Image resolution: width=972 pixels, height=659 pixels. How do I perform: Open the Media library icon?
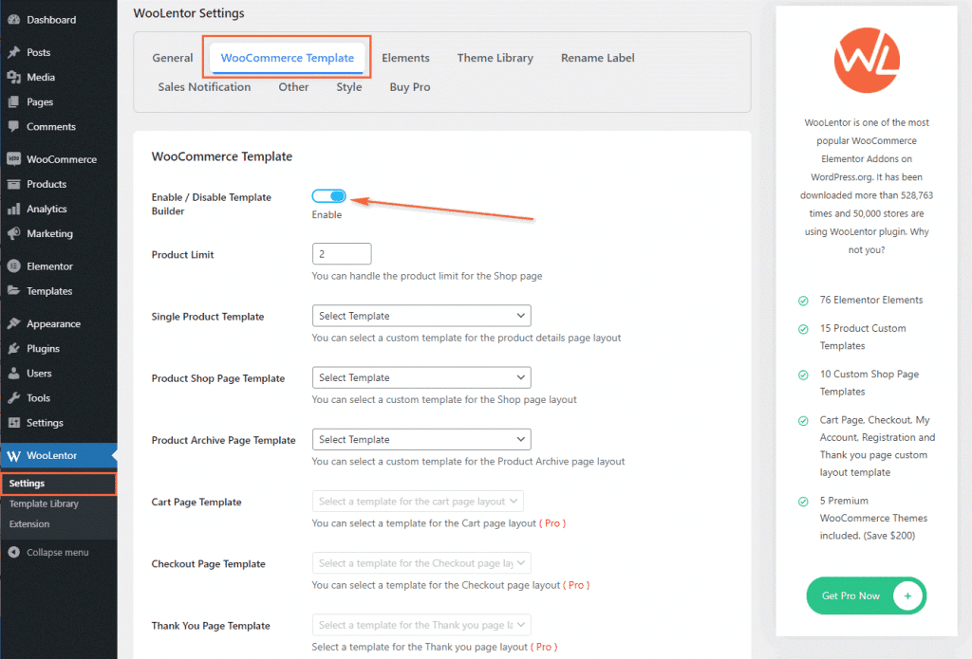17,77
